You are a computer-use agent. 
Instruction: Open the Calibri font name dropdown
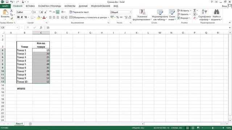(x=32, y=12)
